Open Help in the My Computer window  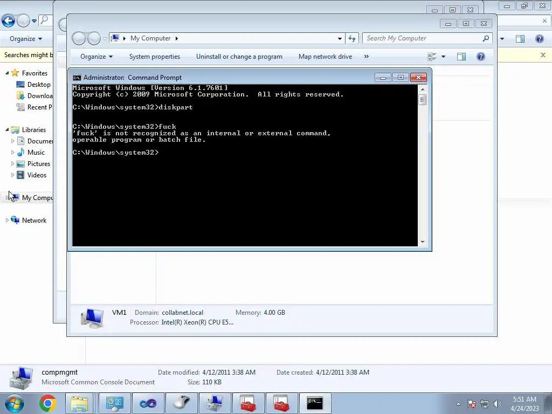pyautogui.click(x=480, y=57)
